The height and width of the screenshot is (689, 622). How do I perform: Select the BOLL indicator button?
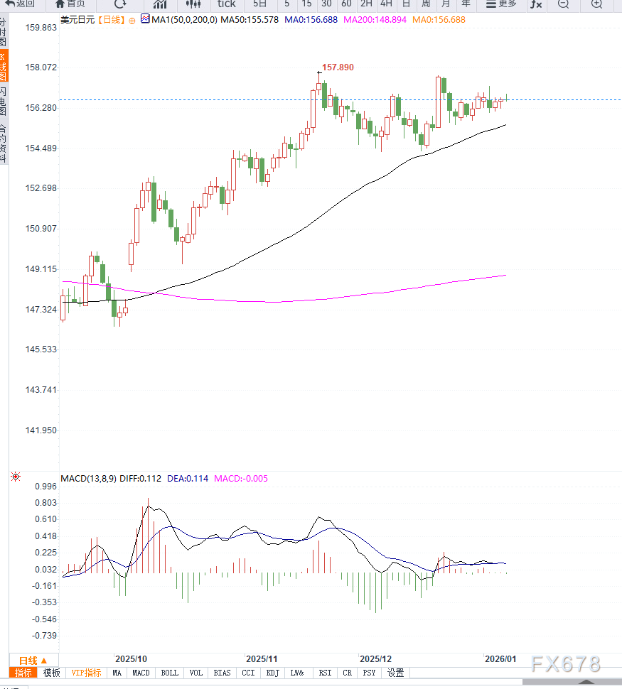point(170,673)
